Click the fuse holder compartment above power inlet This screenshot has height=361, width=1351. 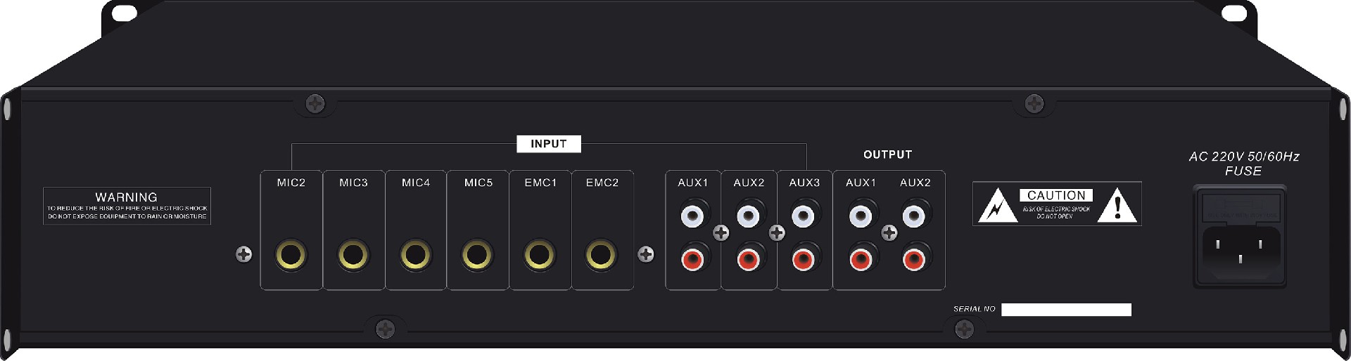tap(1240, 209)
